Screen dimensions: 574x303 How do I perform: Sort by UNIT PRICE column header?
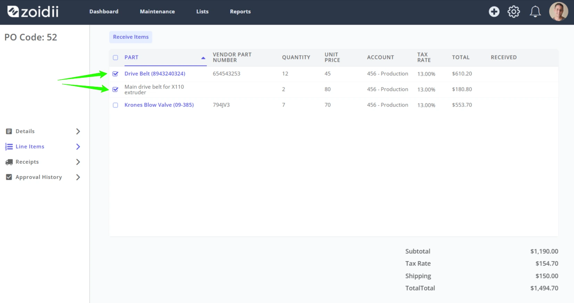click(x=332, y=57)
